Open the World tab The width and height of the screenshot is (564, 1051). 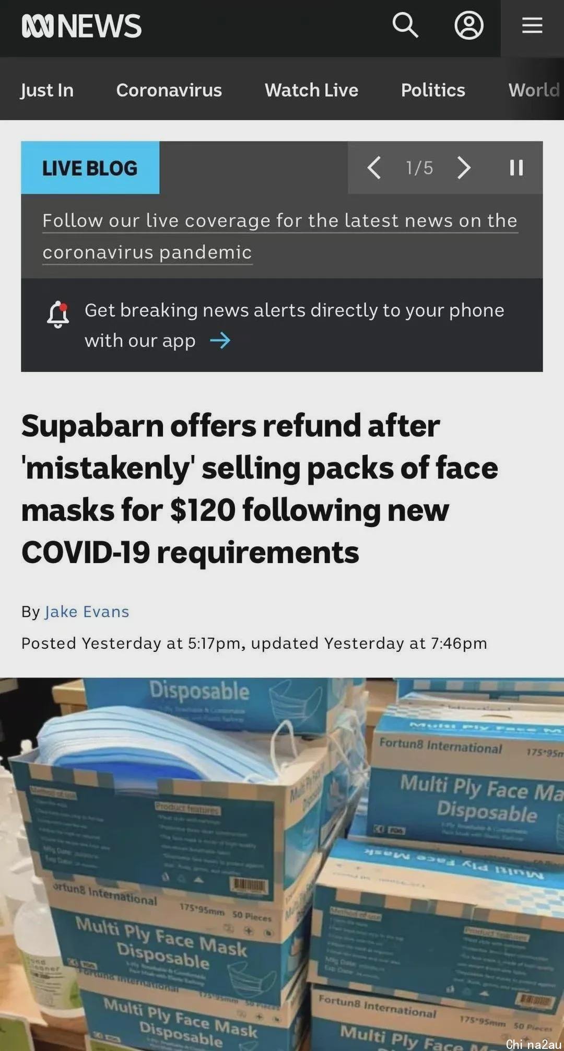[x=534, y=90]
